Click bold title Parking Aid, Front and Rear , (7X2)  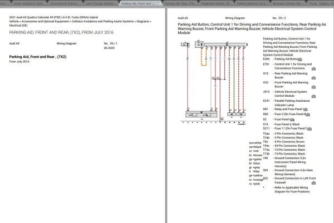point(38,57)
